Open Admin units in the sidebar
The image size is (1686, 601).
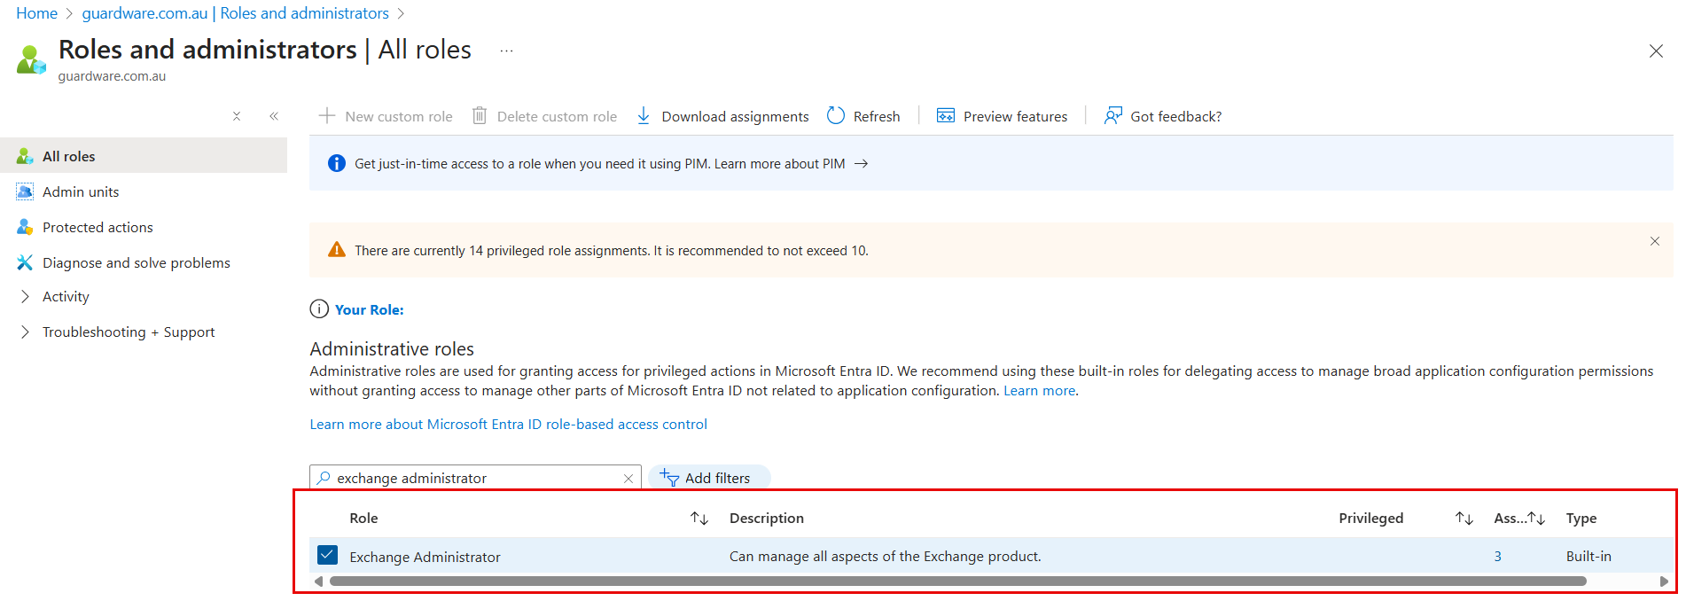(81, 192)
